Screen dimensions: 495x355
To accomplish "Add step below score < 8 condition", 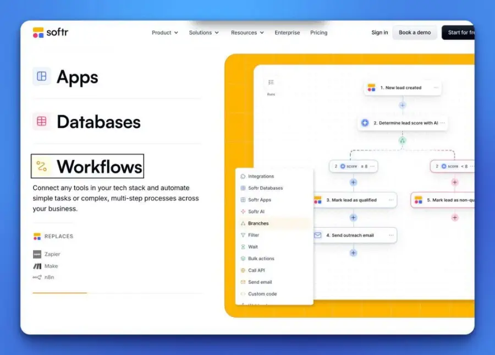I will click(455, 182).
